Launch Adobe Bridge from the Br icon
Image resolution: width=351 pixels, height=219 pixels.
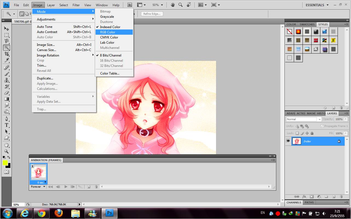(x=130, y=5)
